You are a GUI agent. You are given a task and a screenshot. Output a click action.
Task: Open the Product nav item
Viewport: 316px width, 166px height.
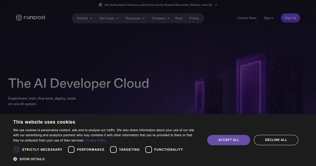click(85, 18)
